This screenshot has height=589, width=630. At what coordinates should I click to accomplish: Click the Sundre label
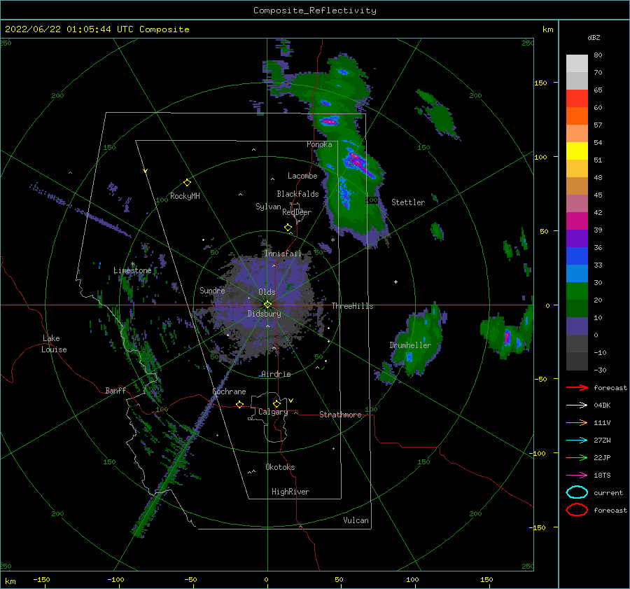click(x=212, y=290)
